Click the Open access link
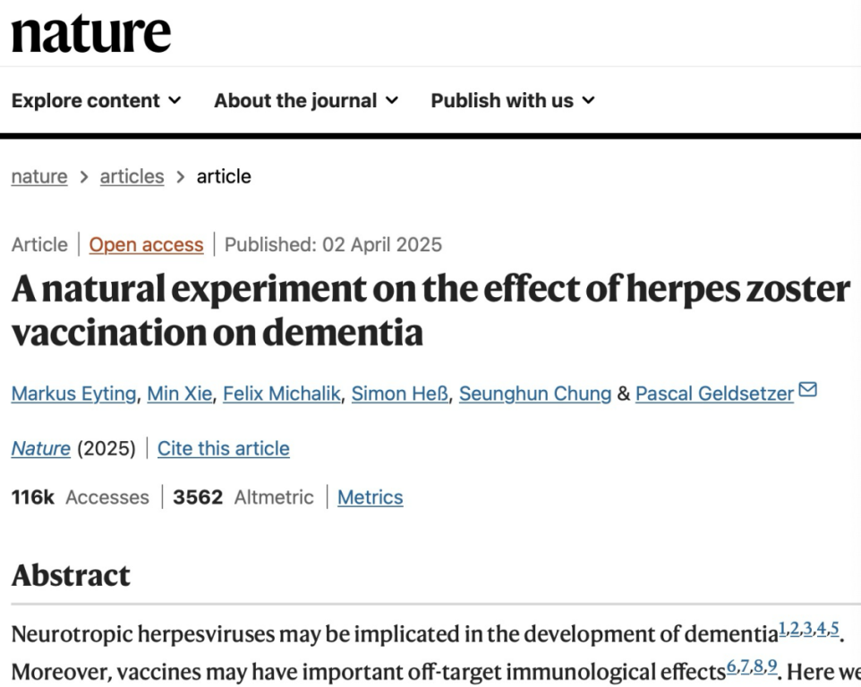The image size is (861, 687). pyautogui.click(x=146, y=245)
